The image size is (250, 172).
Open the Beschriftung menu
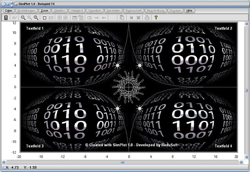coord(156,11)
